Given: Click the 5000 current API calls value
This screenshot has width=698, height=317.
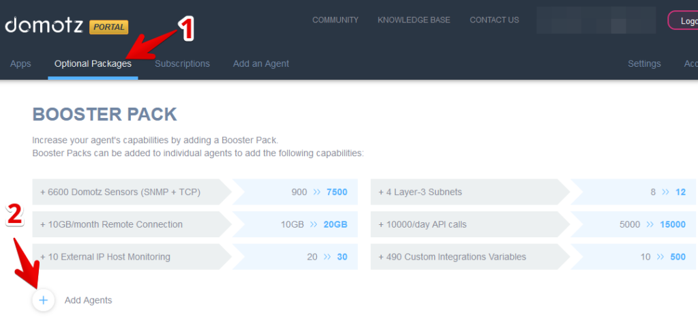Looking at the screenshot, I should [630, 225].
